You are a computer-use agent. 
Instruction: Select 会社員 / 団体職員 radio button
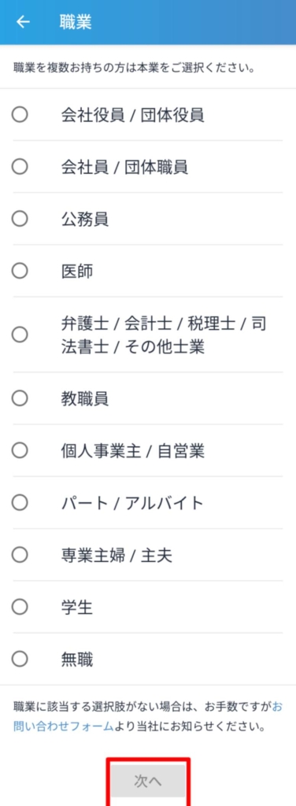[x=20, y=166]
